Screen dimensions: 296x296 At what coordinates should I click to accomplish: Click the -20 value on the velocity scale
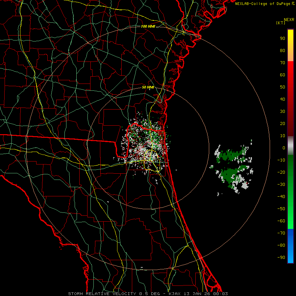pyautogui.click(x=281, y=172)
